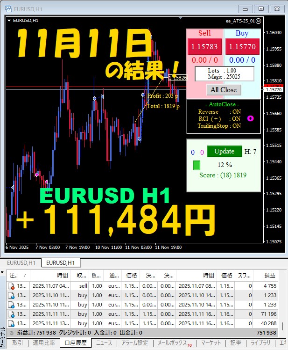Switch to the 運用比率 tab

coord(44,343)
